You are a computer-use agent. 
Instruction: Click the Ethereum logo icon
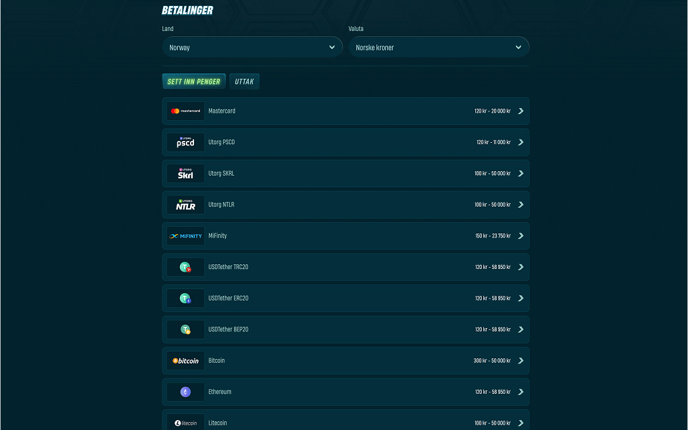point(185,392)
